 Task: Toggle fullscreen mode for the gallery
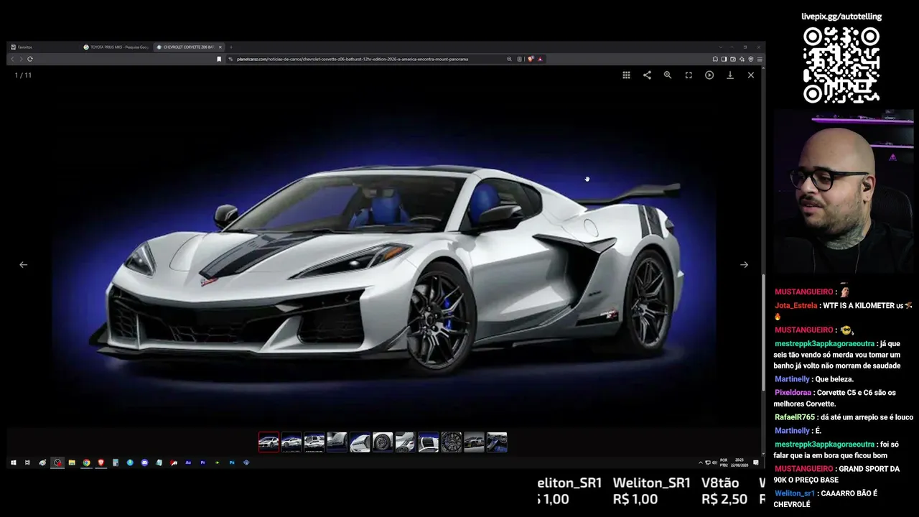[x=689, y=75]
